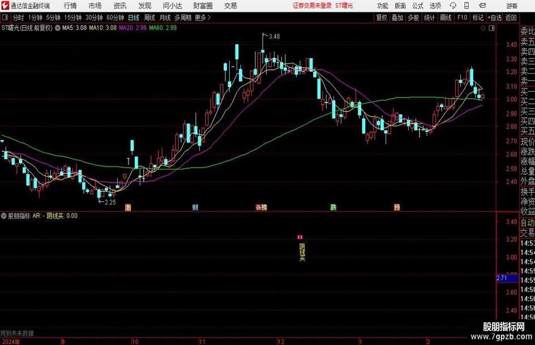535x345 pixels.
Task: Click the MA20: 2.96 indicator label
Action: pos(132,28)
